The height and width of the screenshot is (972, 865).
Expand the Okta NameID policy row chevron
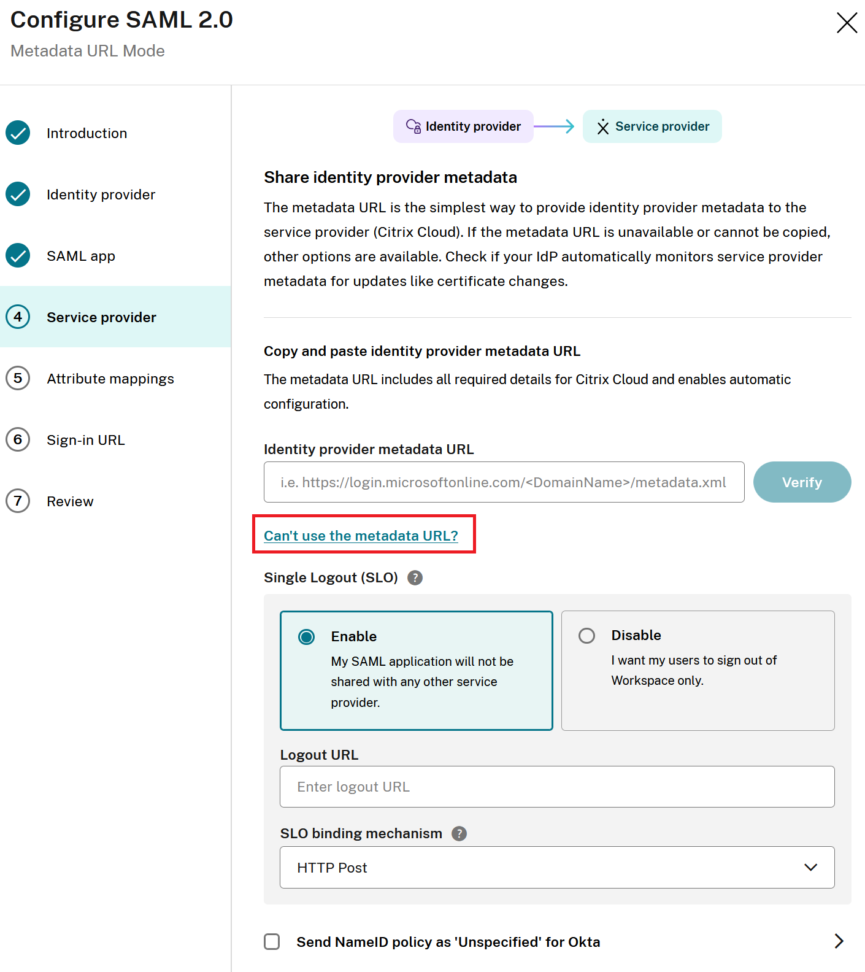pos(840,941)
